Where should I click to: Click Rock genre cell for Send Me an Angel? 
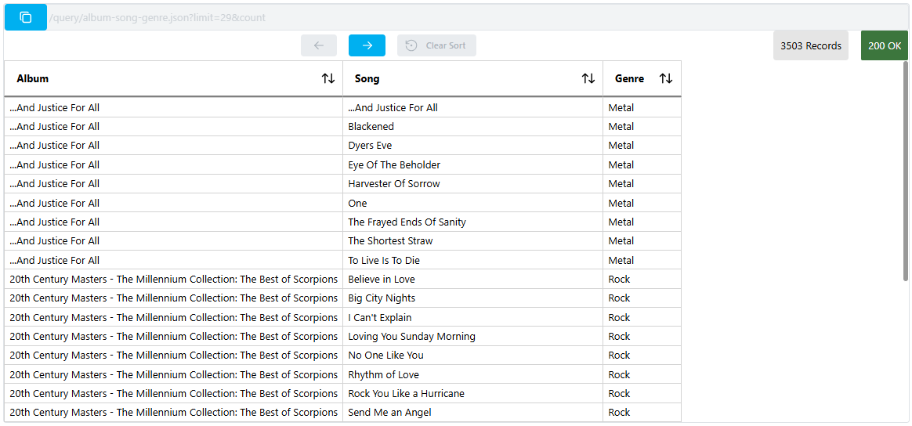[619, 413]
